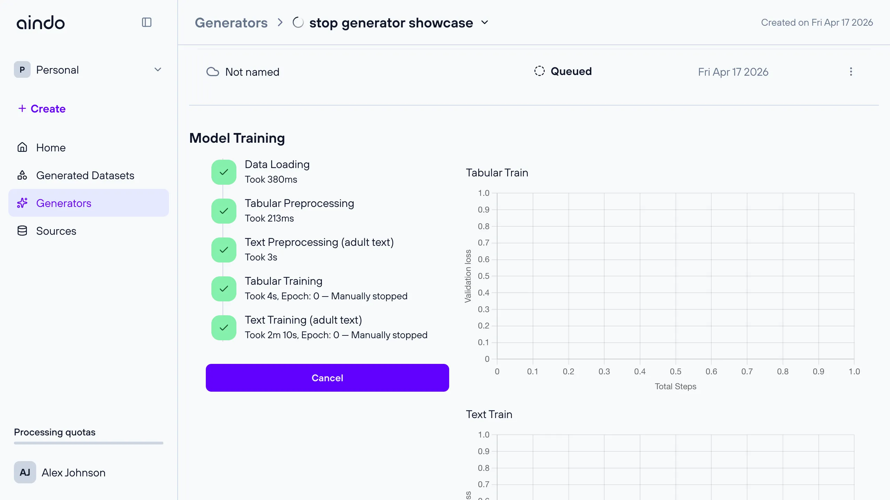Click the Took 380ms text

tap(271, 180)
